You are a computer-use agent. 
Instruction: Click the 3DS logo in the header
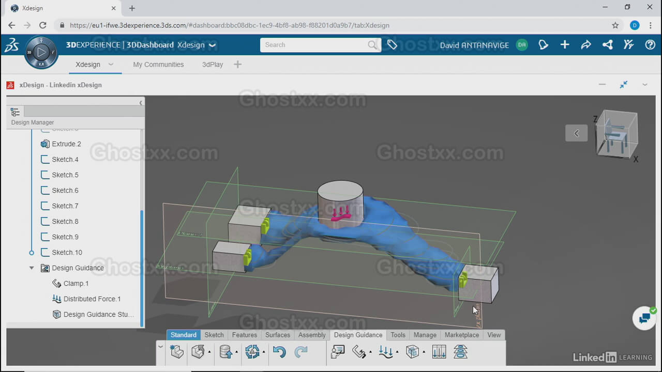click(12, 45)
